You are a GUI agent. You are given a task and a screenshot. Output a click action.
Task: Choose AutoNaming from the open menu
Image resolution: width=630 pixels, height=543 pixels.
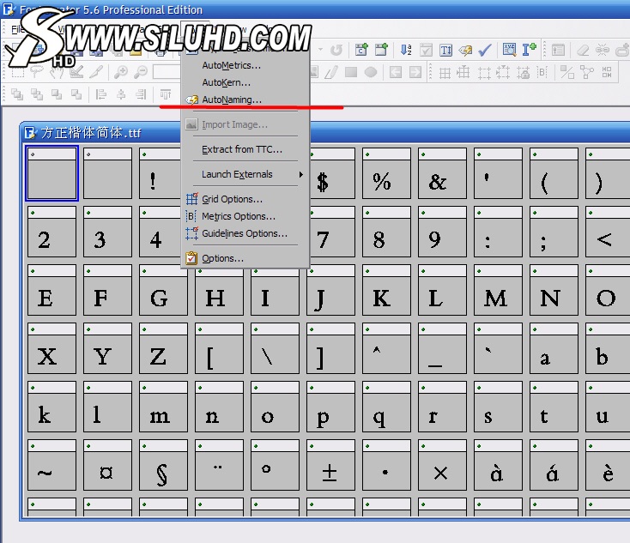tap(232, 100)
